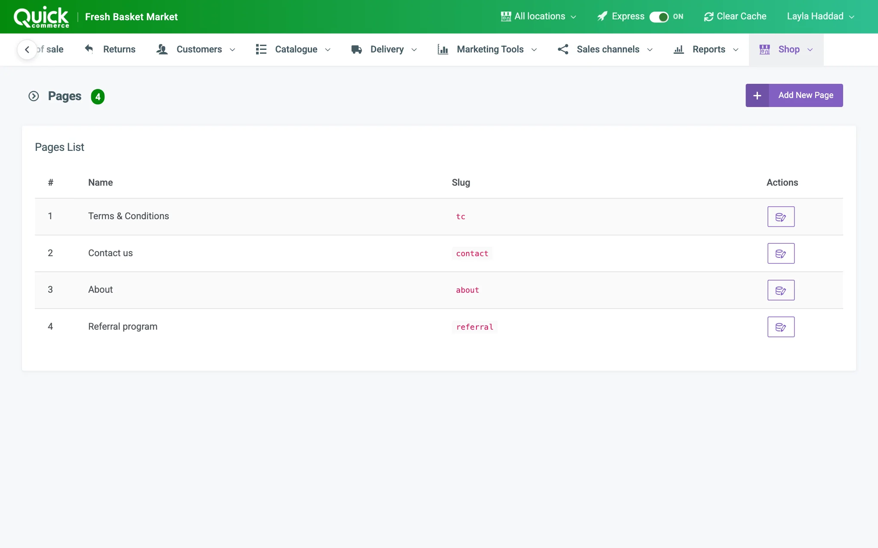Image resolution: width=878 pixels, height=548 pixels.
Task: Click the Express rocket icon
Action: tap(602, 16)
